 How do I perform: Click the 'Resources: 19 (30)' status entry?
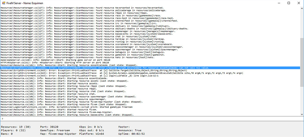coord(16,127)
